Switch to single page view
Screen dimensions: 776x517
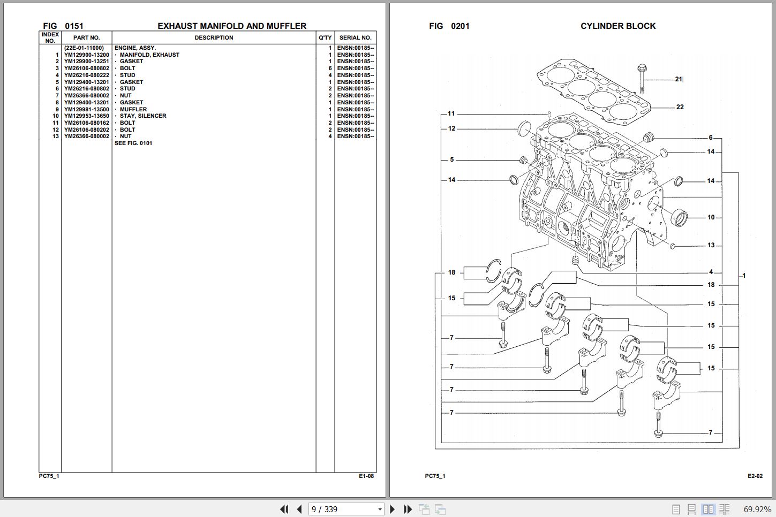click(x=676, y=510)
